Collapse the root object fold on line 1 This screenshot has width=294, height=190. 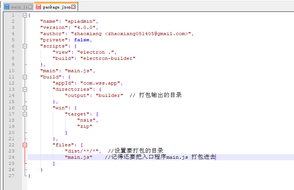[x=25, y=15]
